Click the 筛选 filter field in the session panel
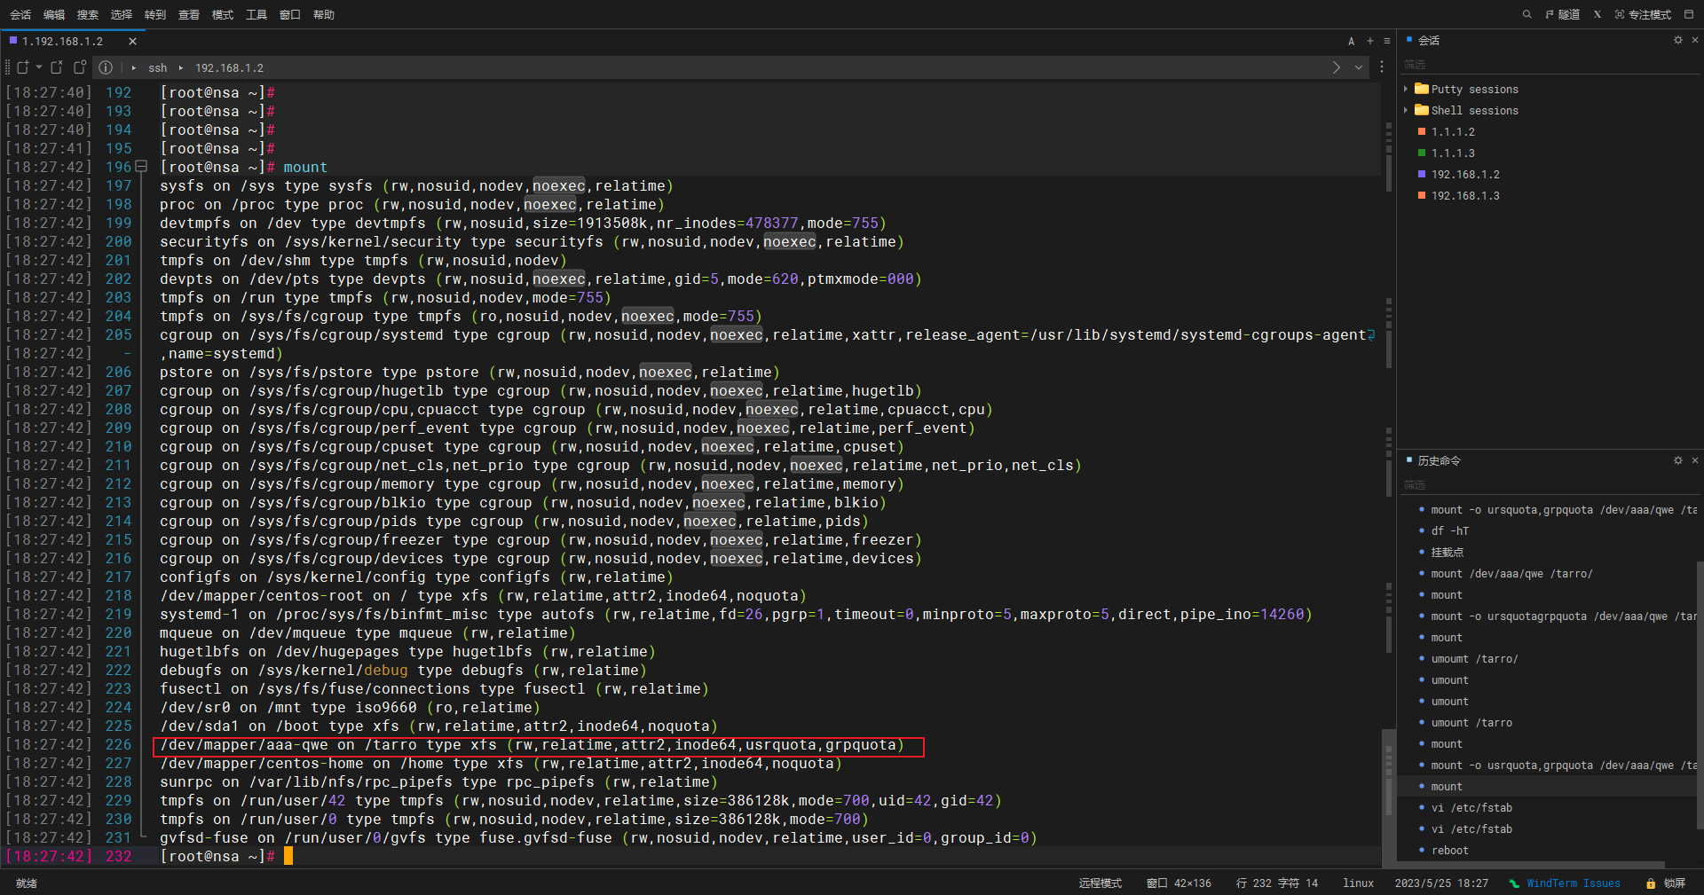1704x895 pixels. (1464, 64)
